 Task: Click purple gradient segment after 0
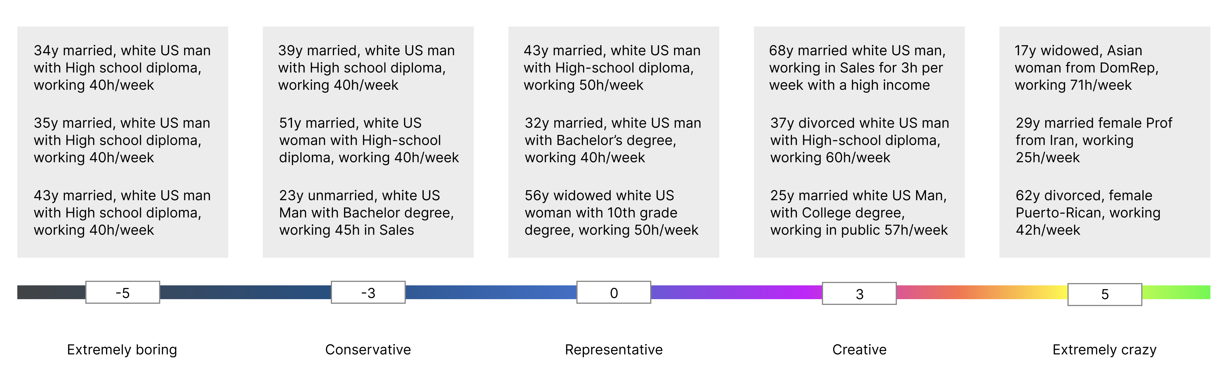(736, 292)
